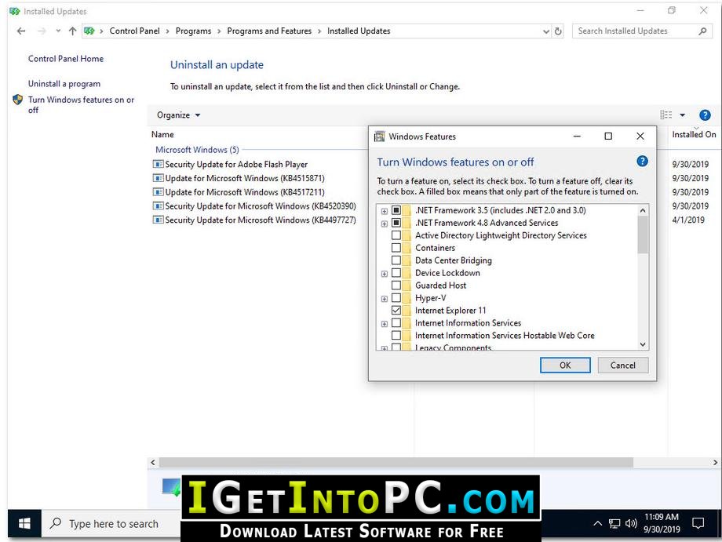Expand the Hyper-V tree node

384,299
